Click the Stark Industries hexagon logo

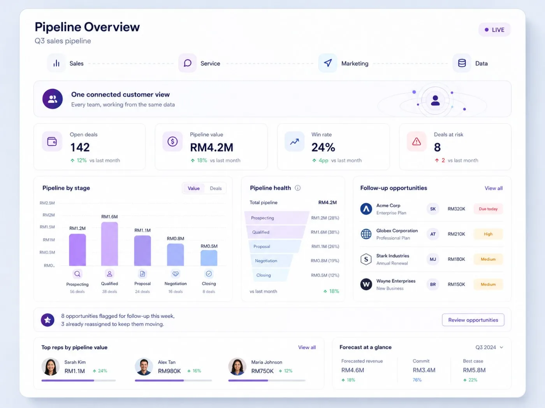click(366, 259)
